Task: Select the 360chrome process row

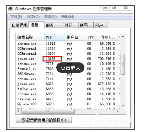Action: click(x=68, y=74)
